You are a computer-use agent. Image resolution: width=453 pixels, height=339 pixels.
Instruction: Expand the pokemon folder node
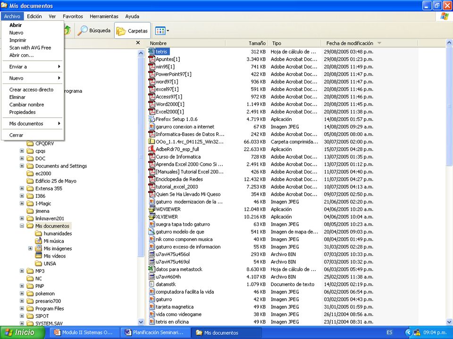point(22,293)
